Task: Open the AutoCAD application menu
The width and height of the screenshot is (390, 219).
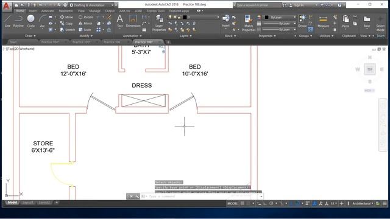Action: 6,6
